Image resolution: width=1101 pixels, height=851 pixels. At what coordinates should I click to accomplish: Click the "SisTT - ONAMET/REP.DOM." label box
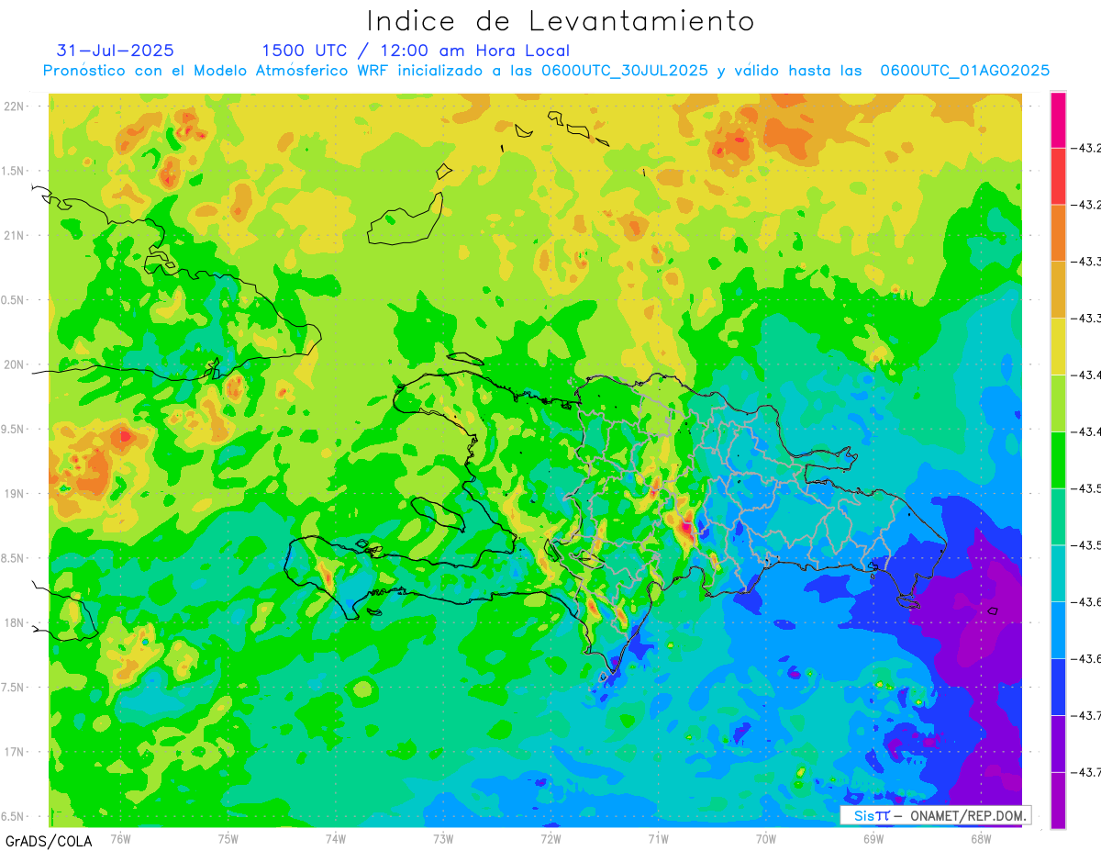(936, 815)
